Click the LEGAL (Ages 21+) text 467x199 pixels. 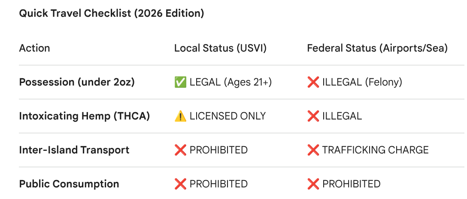(x=230, y=82)
